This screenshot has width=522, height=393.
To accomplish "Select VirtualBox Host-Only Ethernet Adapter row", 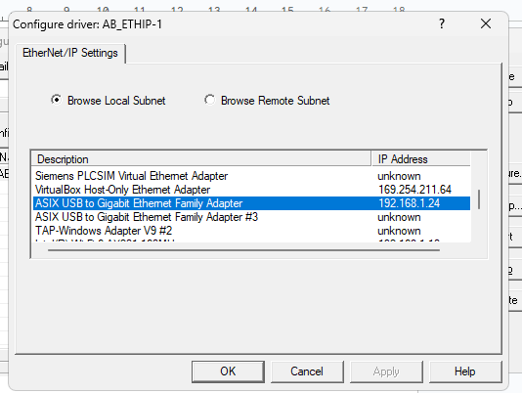I will 251,190.
